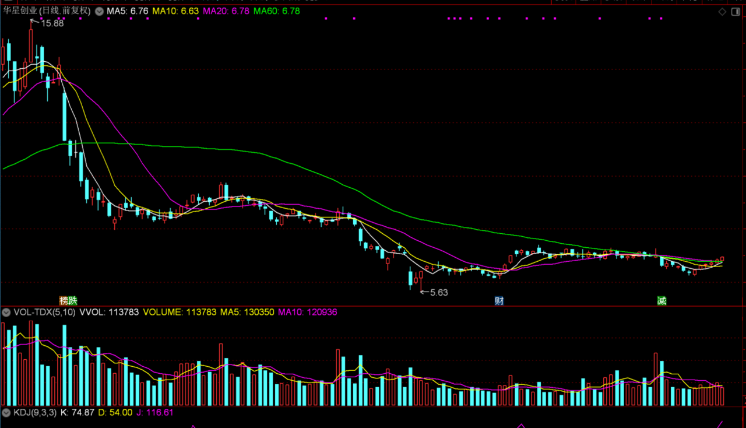The width and height of the screenshot is (746, 428).
Task: Click the 榜 event marker icon
Action: click(64, 301)
